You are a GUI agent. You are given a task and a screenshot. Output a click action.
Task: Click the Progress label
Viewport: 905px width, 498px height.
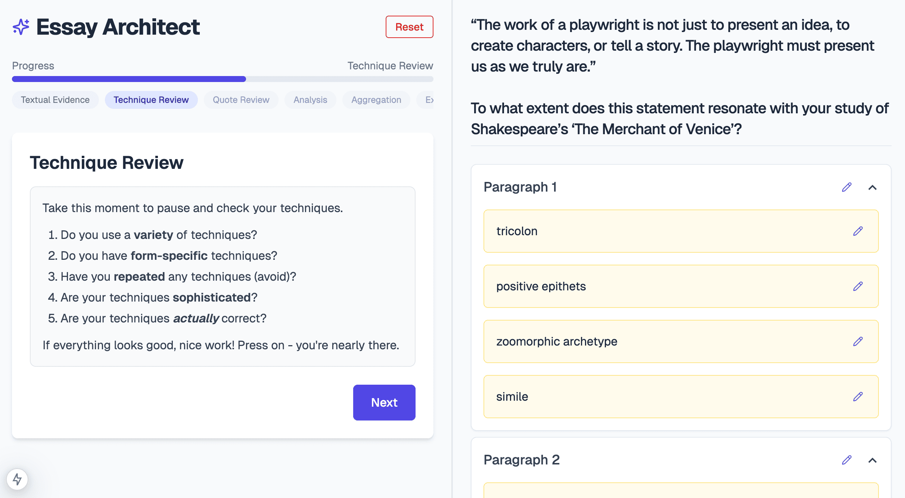[33, 66]
